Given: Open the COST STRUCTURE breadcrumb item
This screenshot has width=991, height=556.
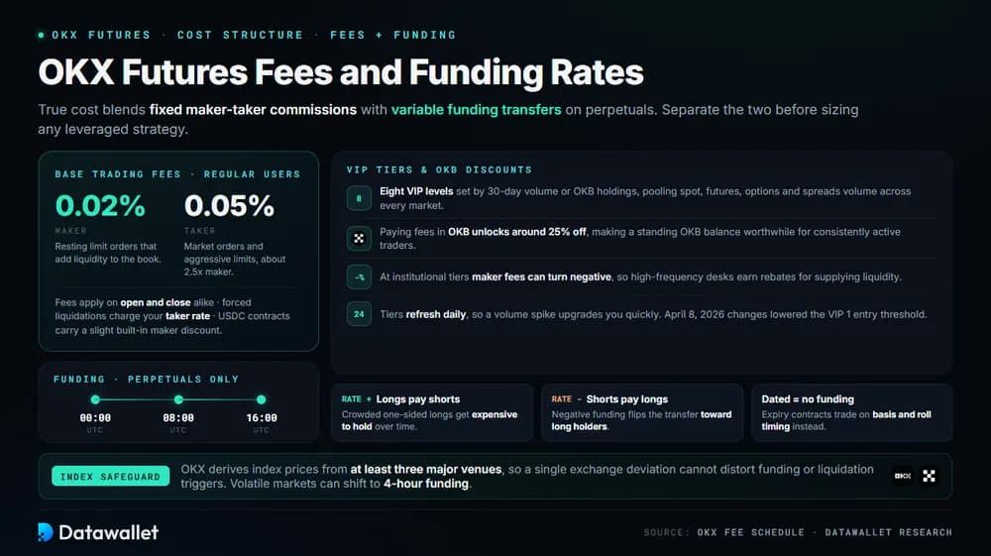Looking at the screenshot, I should 240,35.
